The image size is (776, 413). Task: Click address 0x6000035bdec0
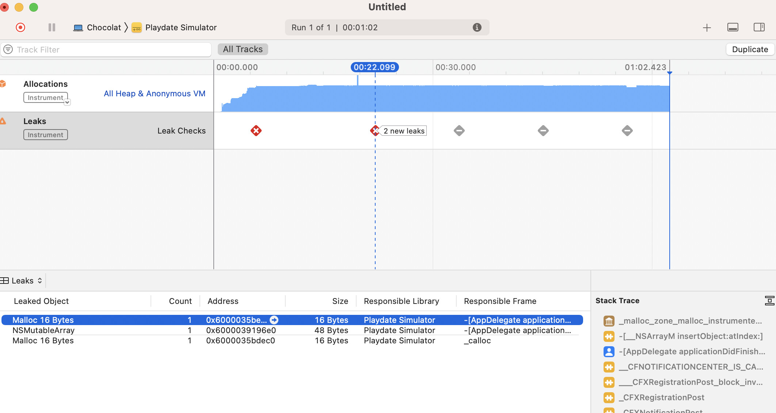tap(240, 340)
